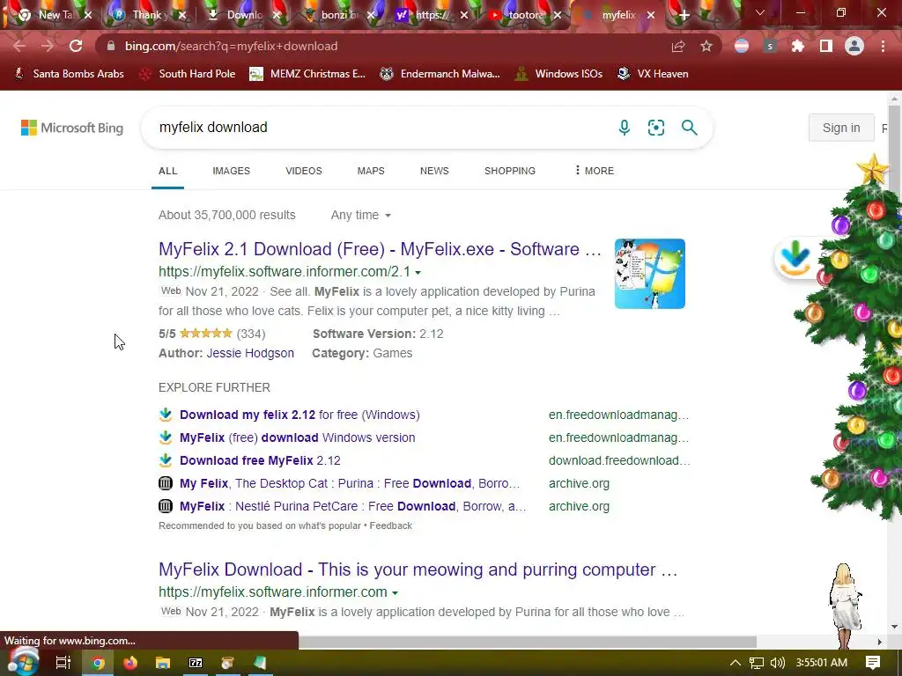
Task: Click the vertical scrollbar down arrow
Action: click(893, 627)
